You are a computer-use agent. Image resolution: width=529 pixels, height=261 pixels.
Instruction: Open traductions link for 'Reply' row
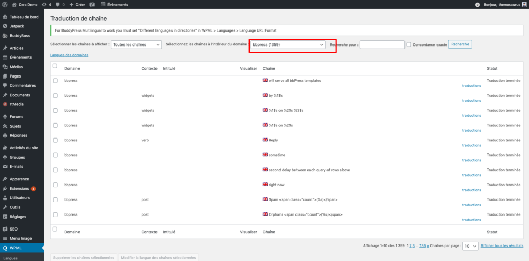472,145
